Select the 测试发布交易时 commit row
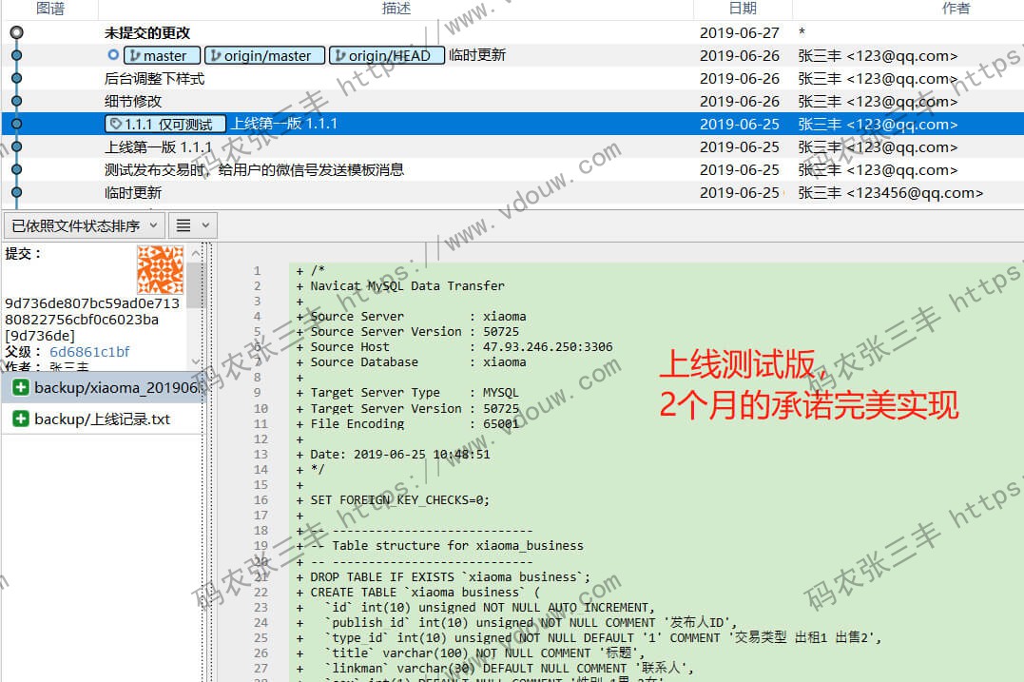Viewport: 1024px width, 682px height. click(380, 170)
